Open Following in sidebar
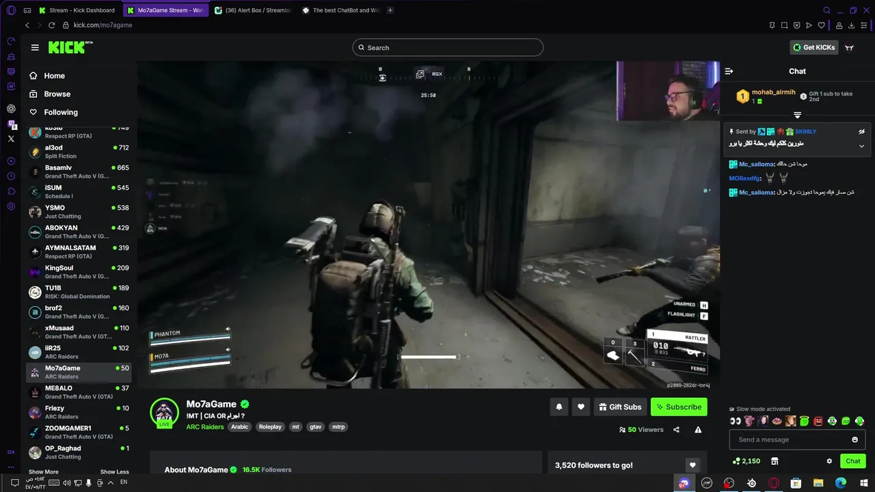 61,112
